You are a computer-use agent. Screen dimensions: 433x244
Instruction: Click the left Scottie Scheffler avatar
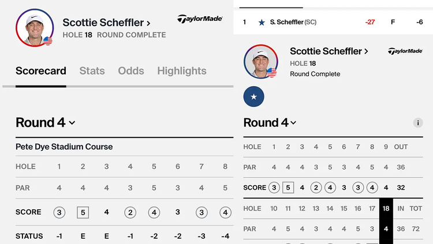(39, 27)
